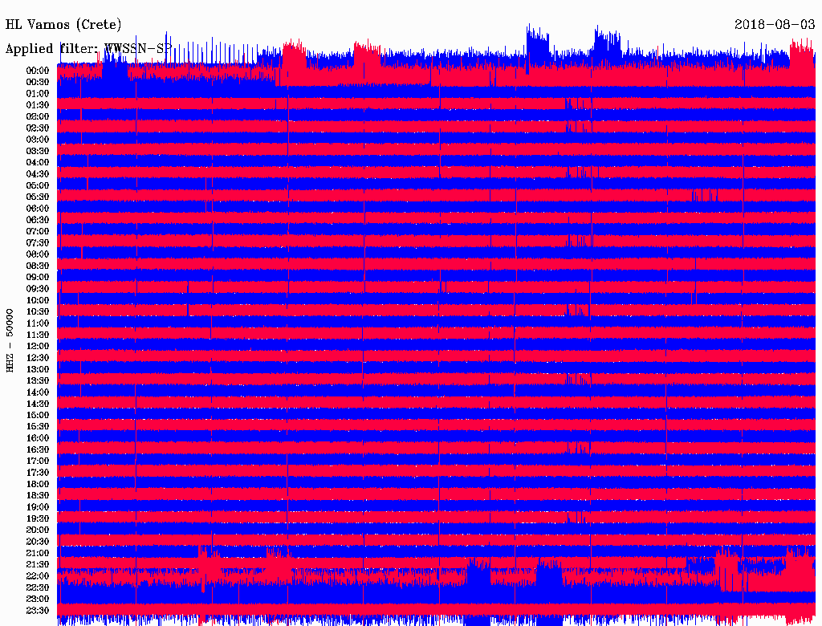Click the 'Applied filter: WWSSN-SP' label
This screenshot has width=822, height=626.
88,49
